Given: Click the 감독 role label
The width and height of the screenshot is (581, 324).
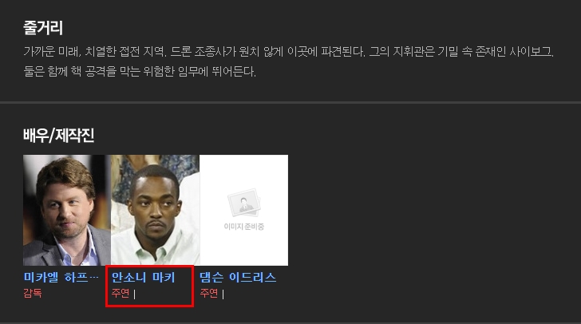Looking at the screenshot, I should (33, 293).
